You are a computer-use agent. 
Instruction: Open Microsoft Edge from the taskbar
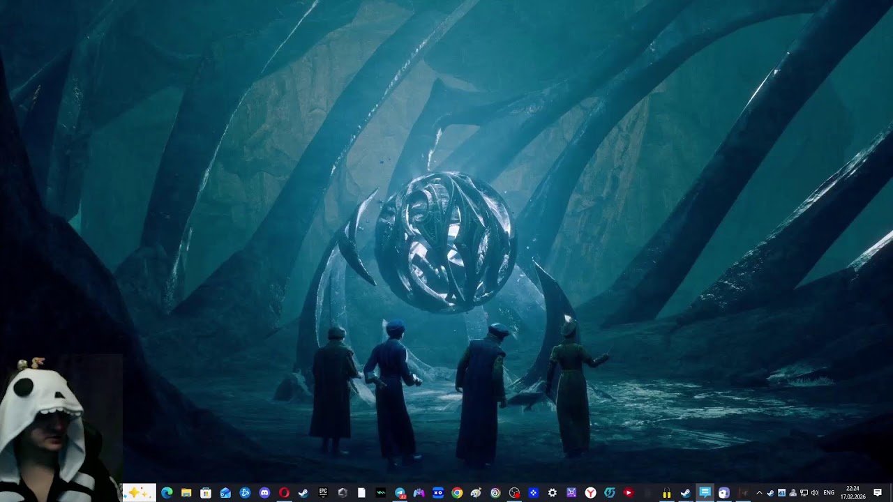point(167,493)
